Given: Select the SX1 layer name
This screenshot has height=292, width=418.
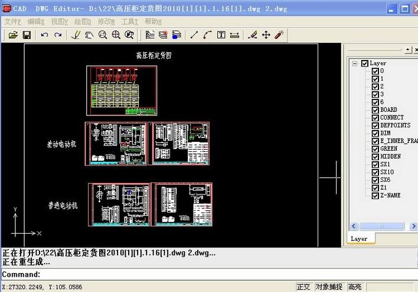Looking at the screenshot, I should click(x=385, y=164).
